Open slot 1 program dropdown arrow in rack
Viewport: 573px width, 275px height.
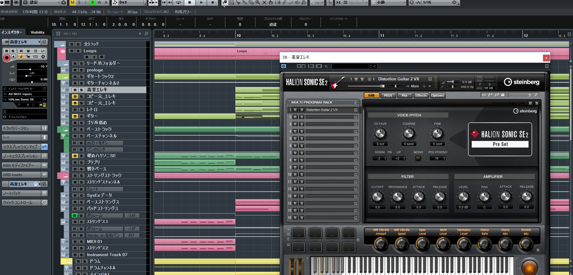click(x=356, y=110)
